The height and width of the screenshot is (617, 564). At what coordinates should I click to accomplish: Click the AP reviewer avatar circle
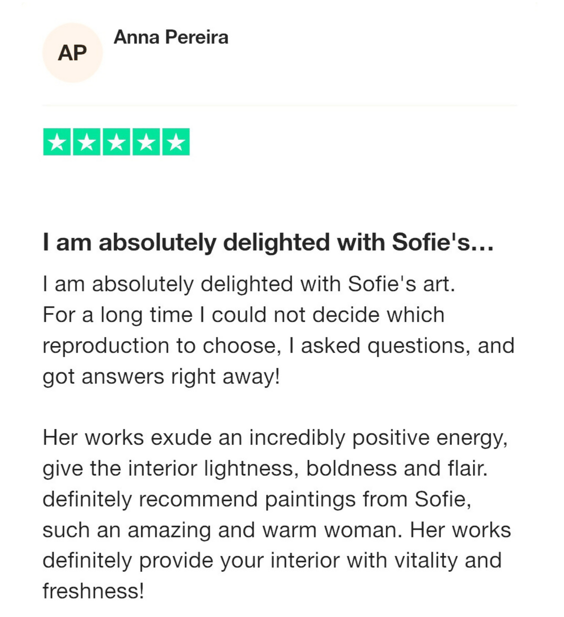pyautogui.click(x=72, y=53)
